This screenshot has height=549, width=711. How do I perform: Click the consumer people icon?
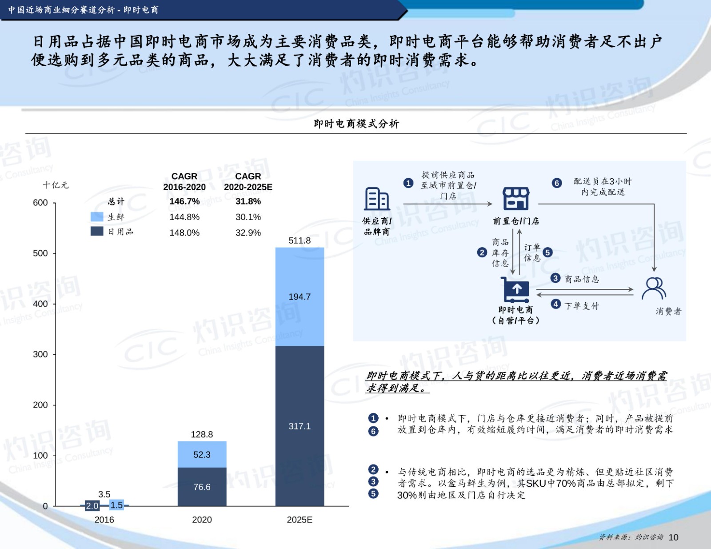point(654,289)
